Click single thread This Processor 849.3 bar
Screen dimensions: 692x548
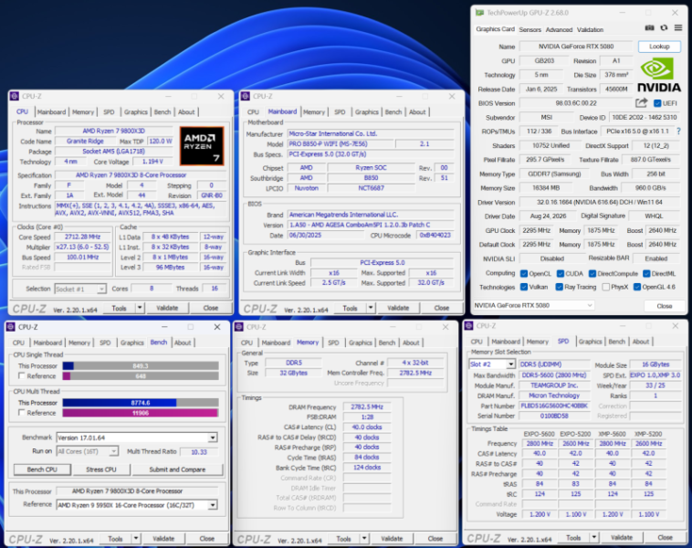click(141, 365)
